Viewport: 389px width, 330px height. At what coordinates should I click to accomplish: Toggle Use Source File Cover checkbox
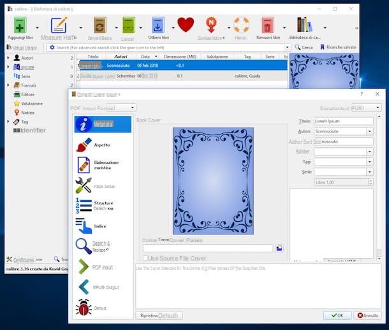[x=145, y=258]
